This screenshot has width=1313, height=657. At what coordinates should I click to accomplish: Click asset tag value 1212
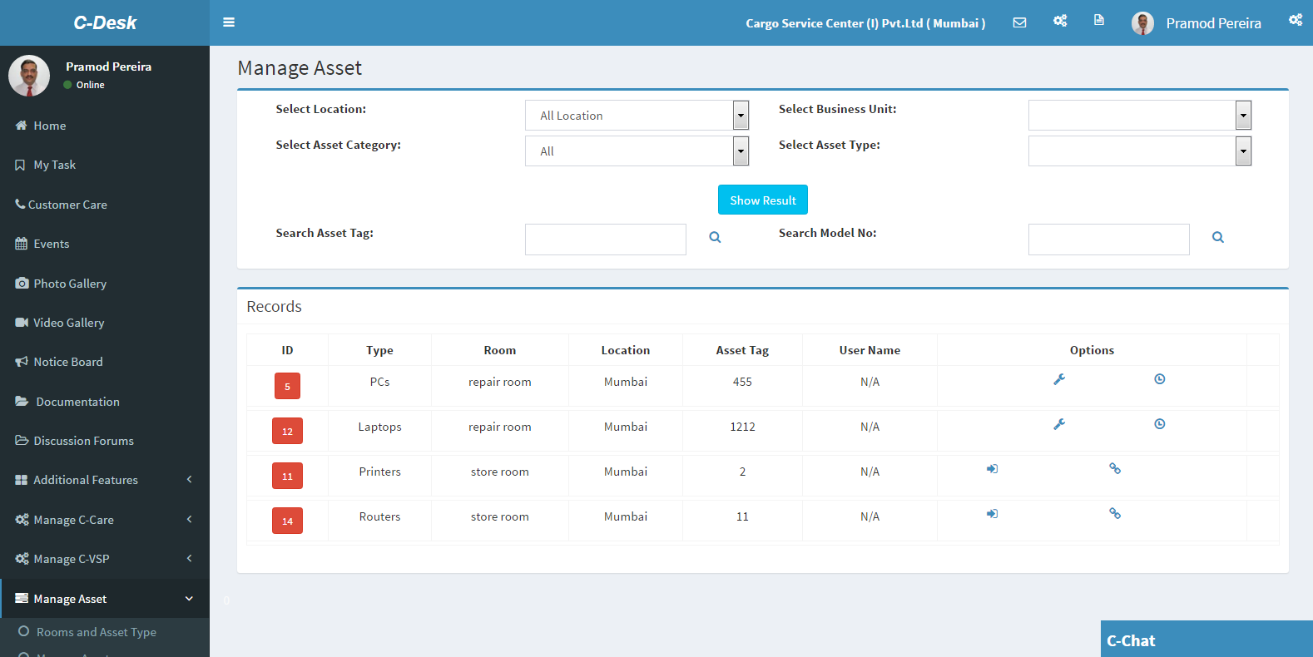[x=742, y=427]
